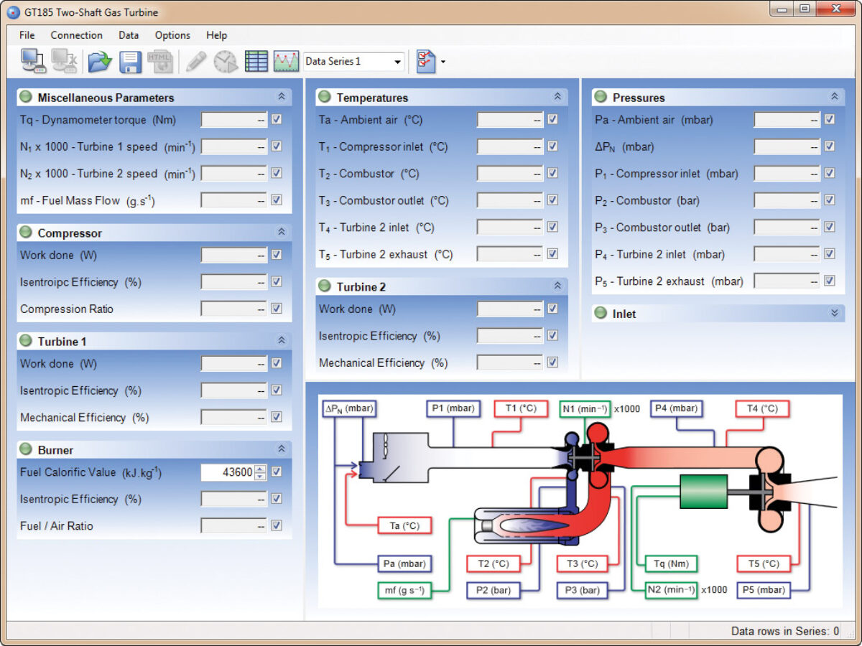Click the timed sampling clock icon
The image size is (862, 646).
tap(226, 62)
